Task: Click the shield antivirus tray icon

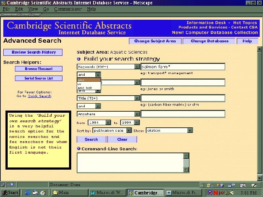Action: (210, 193)
